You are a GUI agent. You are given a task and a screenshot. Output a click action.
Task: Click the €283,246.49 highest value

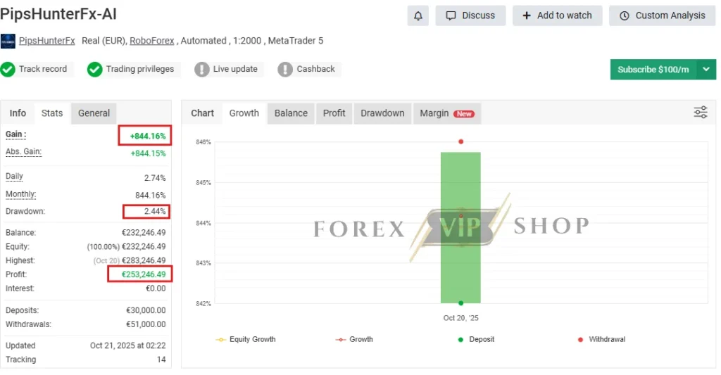(144, 260)
